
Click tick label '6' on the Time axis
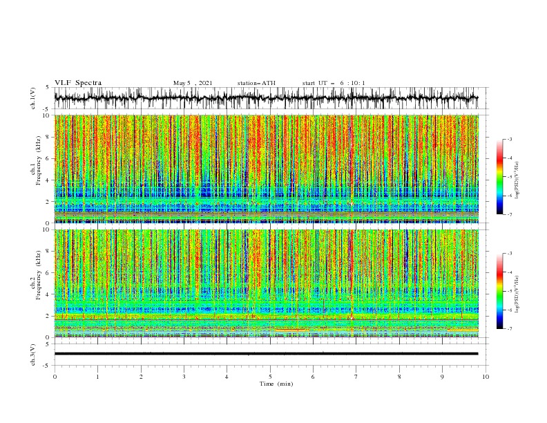(x=313, y=377)
